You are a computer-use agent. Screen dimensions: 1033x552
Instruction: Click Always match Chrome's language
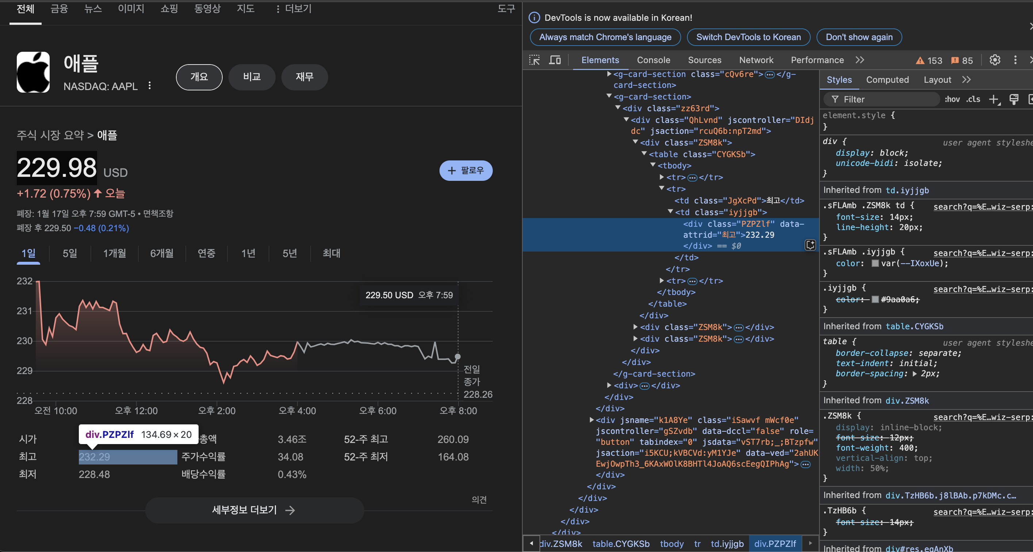point(605,37)
